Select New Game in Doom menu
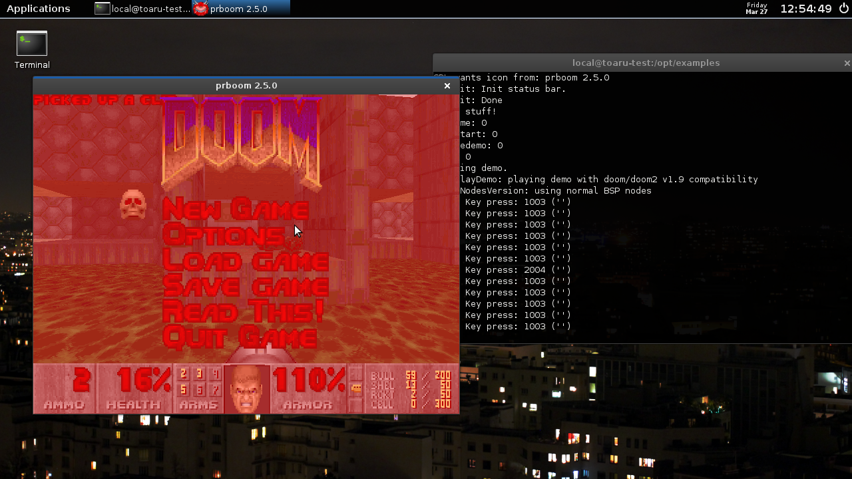 [x=236, y=209]
